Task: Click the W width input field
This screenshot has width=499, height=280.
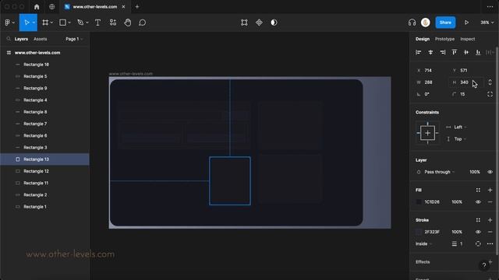Action: pos(430,82)
